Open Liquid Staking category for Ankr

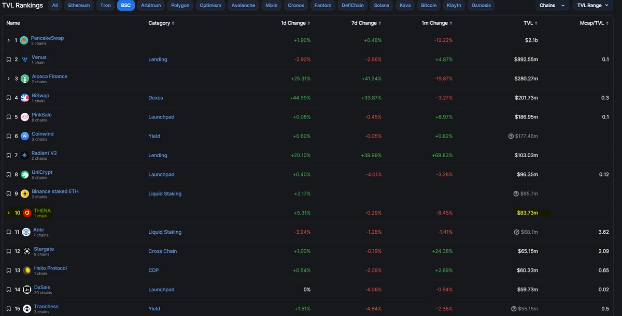click(165, 232)
